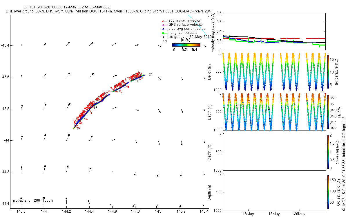Click the red swim vector legend arrow
The image size is (348, 217).
click(164, 21)
